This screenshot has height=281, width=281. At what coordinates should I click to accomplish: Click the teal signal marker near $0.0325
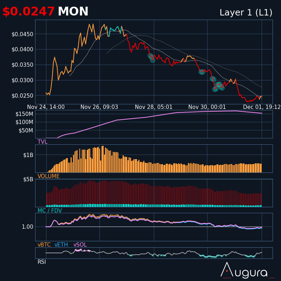202,72
